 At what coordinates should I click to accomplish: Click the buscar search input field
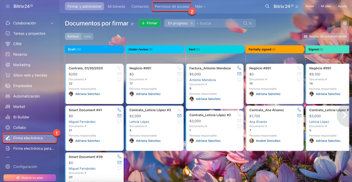pos(219,23)
